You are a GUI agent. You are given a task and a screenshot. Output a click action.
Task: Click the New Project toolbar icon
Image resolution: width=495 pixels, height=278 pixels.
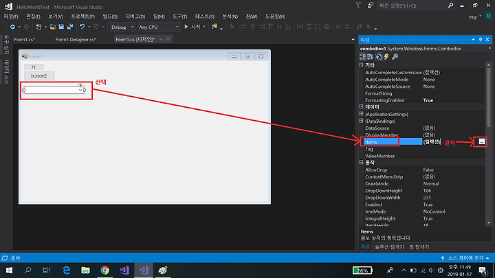coord(38,27)
